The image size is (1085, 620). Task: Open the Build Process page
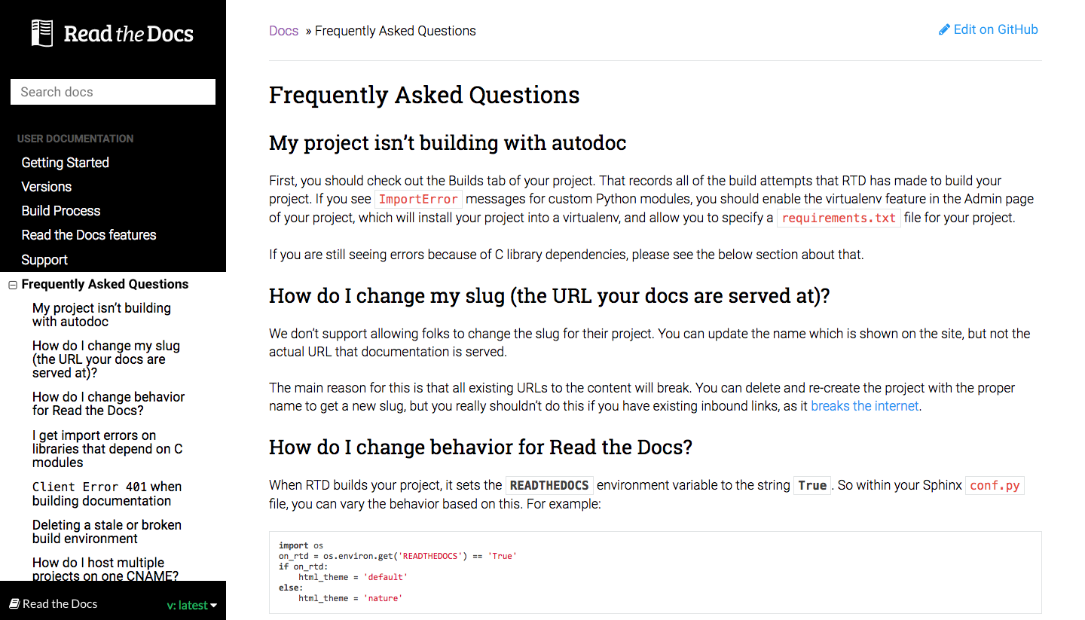pyautogui.click(x=61, y=211)
